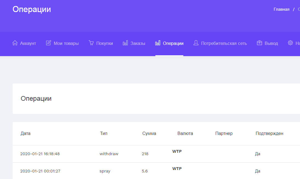Viewport: 300px width, 179px height.
Task: Click the Сумма column header
Action: 149,134
